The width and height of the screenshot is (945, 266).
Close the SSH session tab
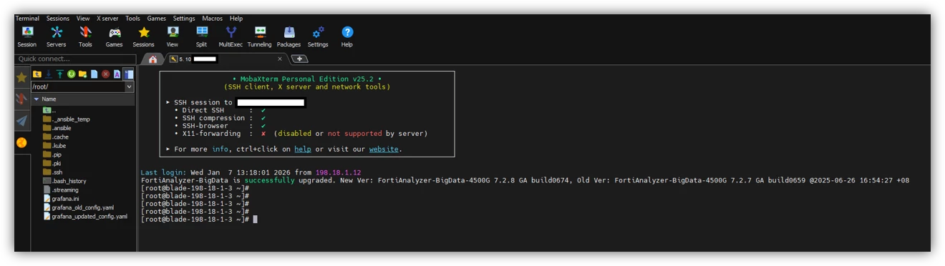[x=280, y=59]
